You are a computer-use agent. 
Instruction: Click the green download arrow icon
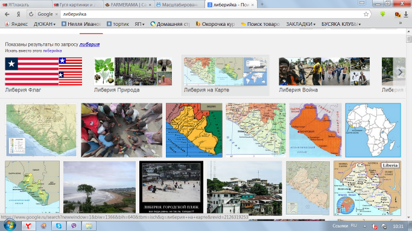pyautogui.click(x=382, y=14)
